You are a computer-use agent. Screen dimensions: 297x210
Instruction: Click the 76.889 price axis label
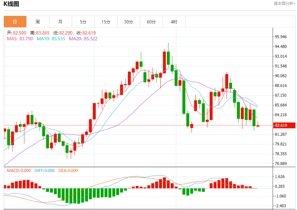pyautogui.click(x=281, y=164)
